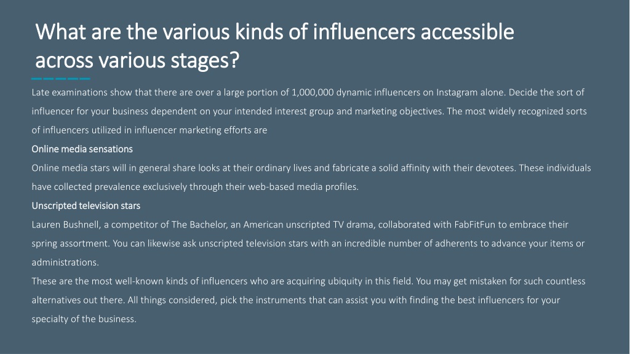Click the word 'Instagram' in first line
The height and width of the screenshot is (354, 630).
(x=457, y=92)
